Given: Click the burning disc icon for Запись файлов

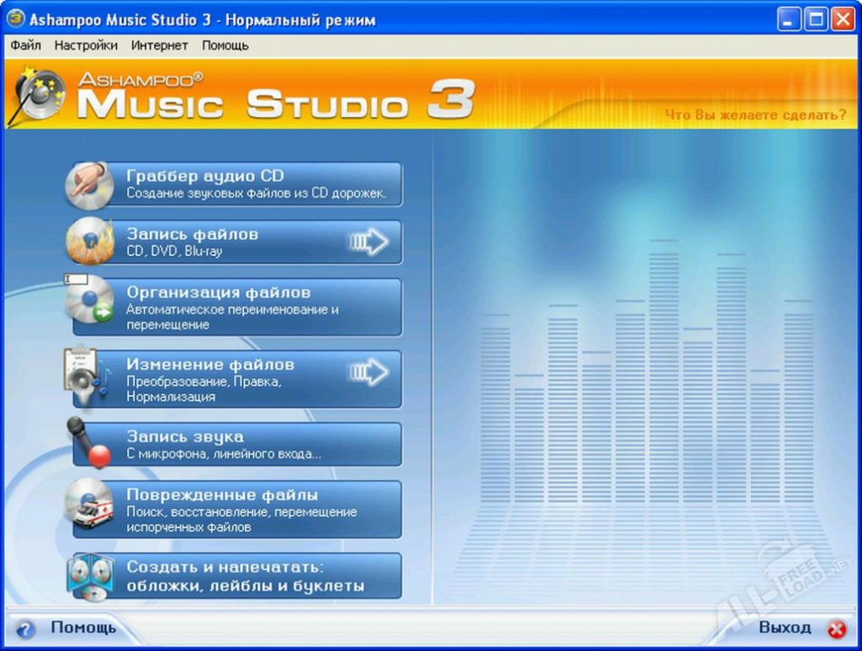Looking at the screenshot, I should click(90, 242).
